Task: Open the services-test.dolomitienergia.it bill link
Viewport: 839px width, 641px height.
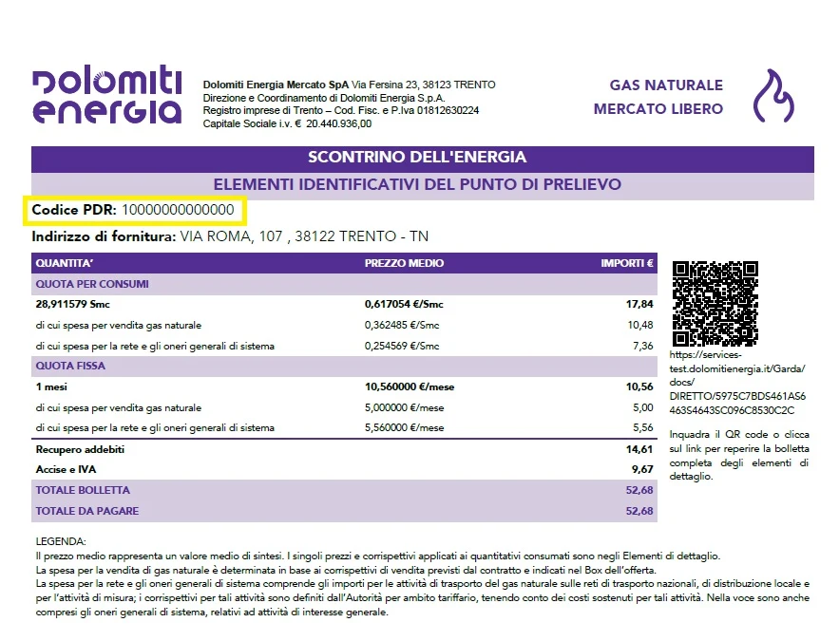Action: 737,383
